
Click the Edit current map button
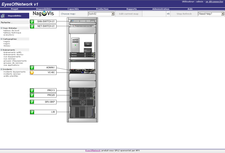[x=129, y=14]
